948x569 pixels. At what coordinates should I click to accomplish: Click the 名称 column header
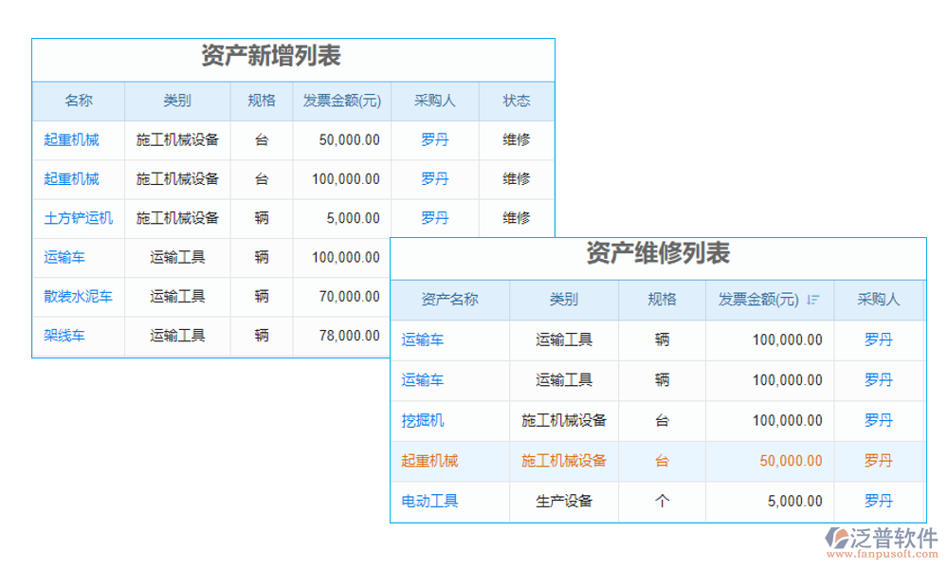(x=79, y=101)
